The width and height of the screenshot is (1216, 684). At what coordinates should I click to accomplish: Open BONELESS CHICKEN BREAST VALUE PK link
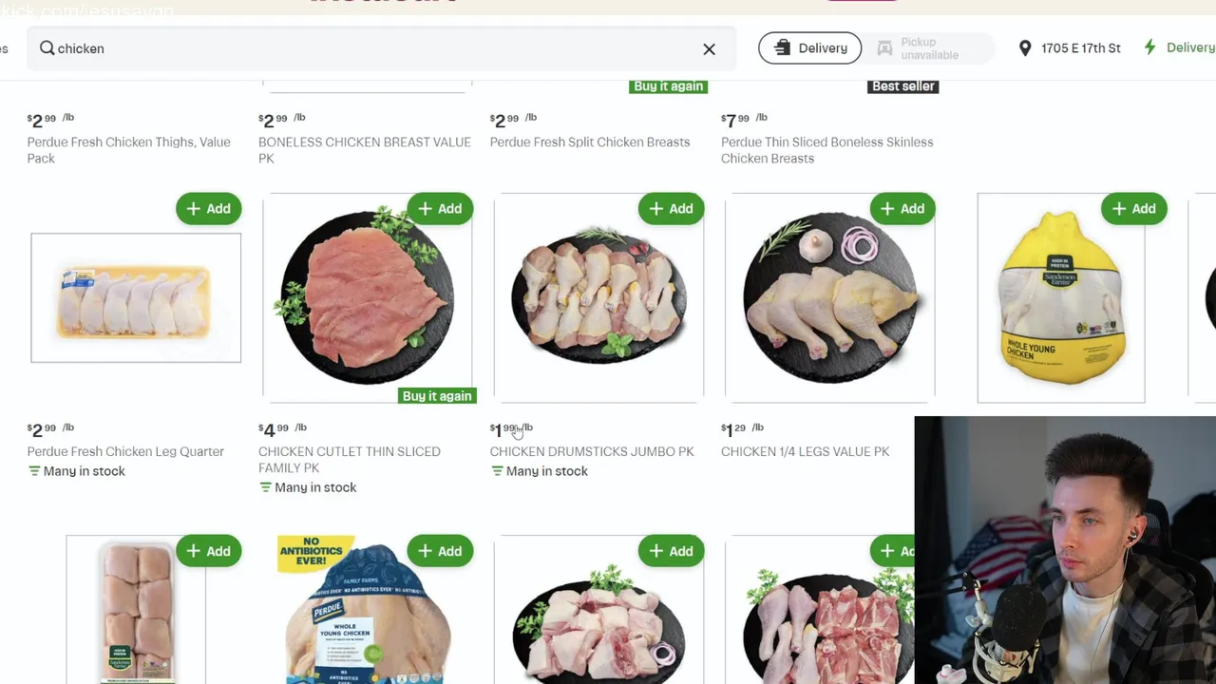point(365,150)
